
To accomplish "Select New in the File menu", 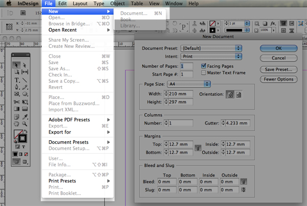I will [x=78, y=11].
